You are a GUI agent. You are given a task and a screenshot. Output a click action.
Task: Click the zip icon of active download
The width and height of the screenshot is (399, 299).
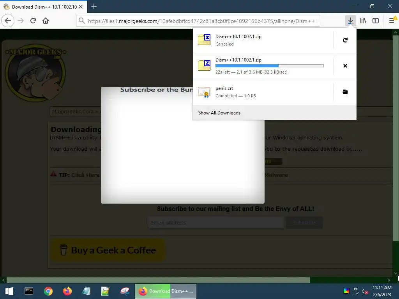(x=204, y=65)
